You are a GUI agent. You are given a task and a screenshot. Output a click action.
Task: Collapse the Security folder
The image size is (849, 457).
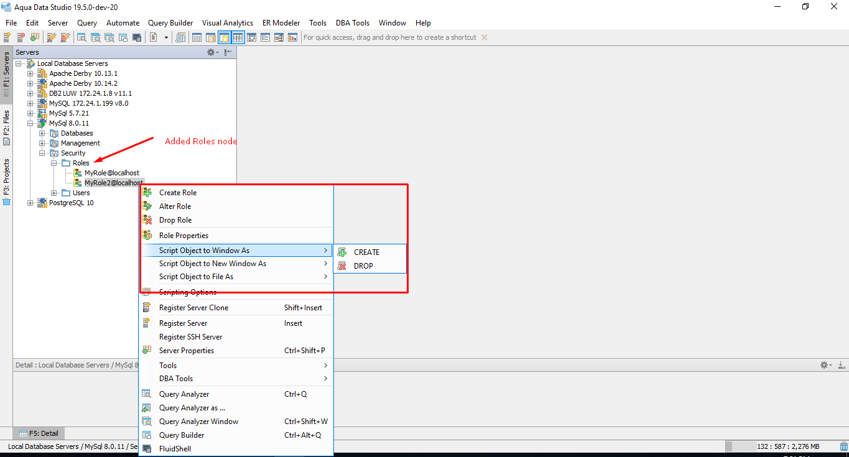pos(42,153)
